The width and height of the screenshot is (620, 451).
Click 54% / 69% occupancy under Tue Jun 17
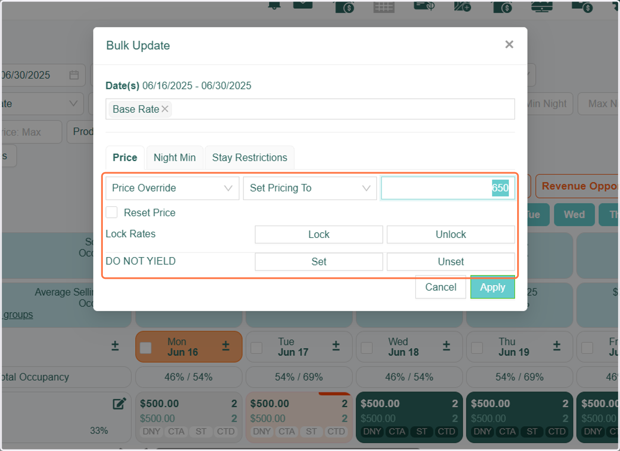click(x=299, y=377)
